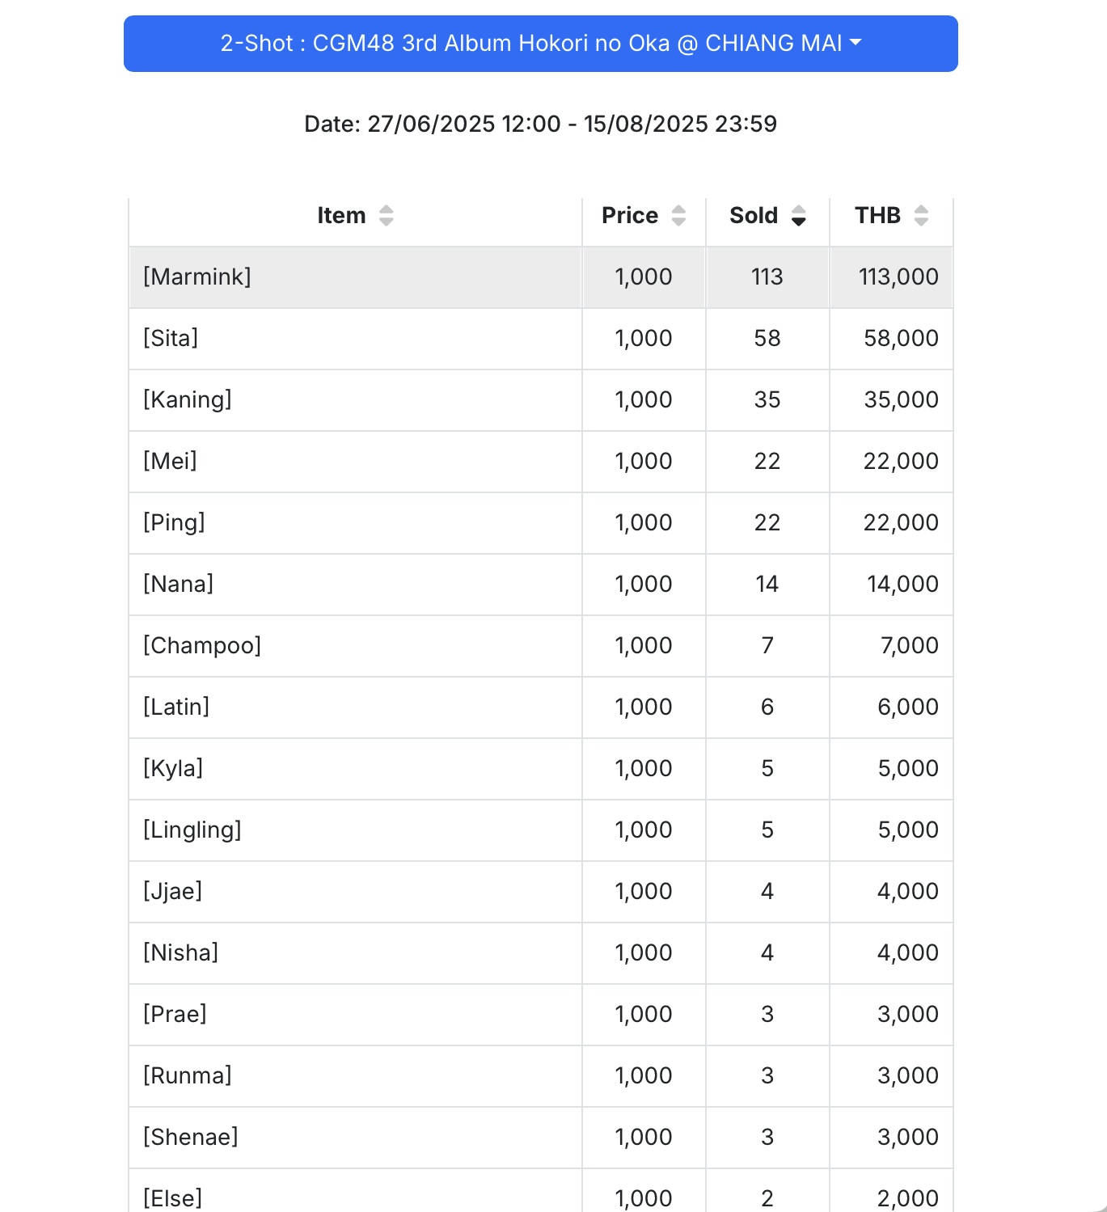Click dropdown caret beside CHIANG MAI
Image resolution: width=1107 pixels, height=1212 pixels.
click(x=856, y=44)
